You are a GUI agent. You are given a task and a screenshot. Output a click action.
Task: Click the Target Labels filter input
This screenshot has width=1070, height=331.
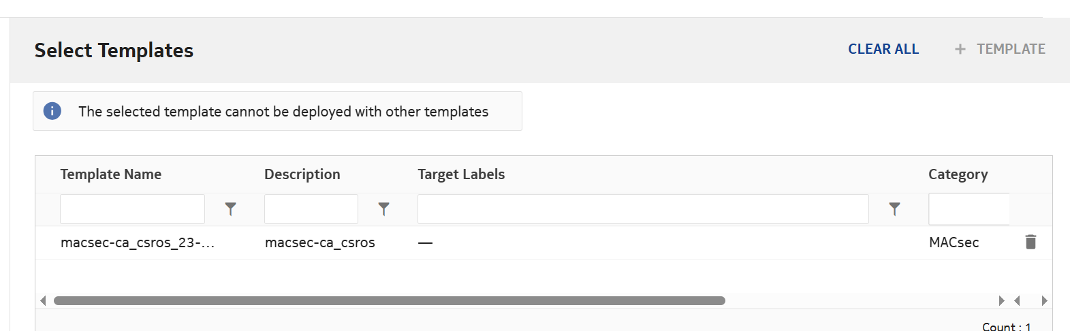[x=642, y=209]
